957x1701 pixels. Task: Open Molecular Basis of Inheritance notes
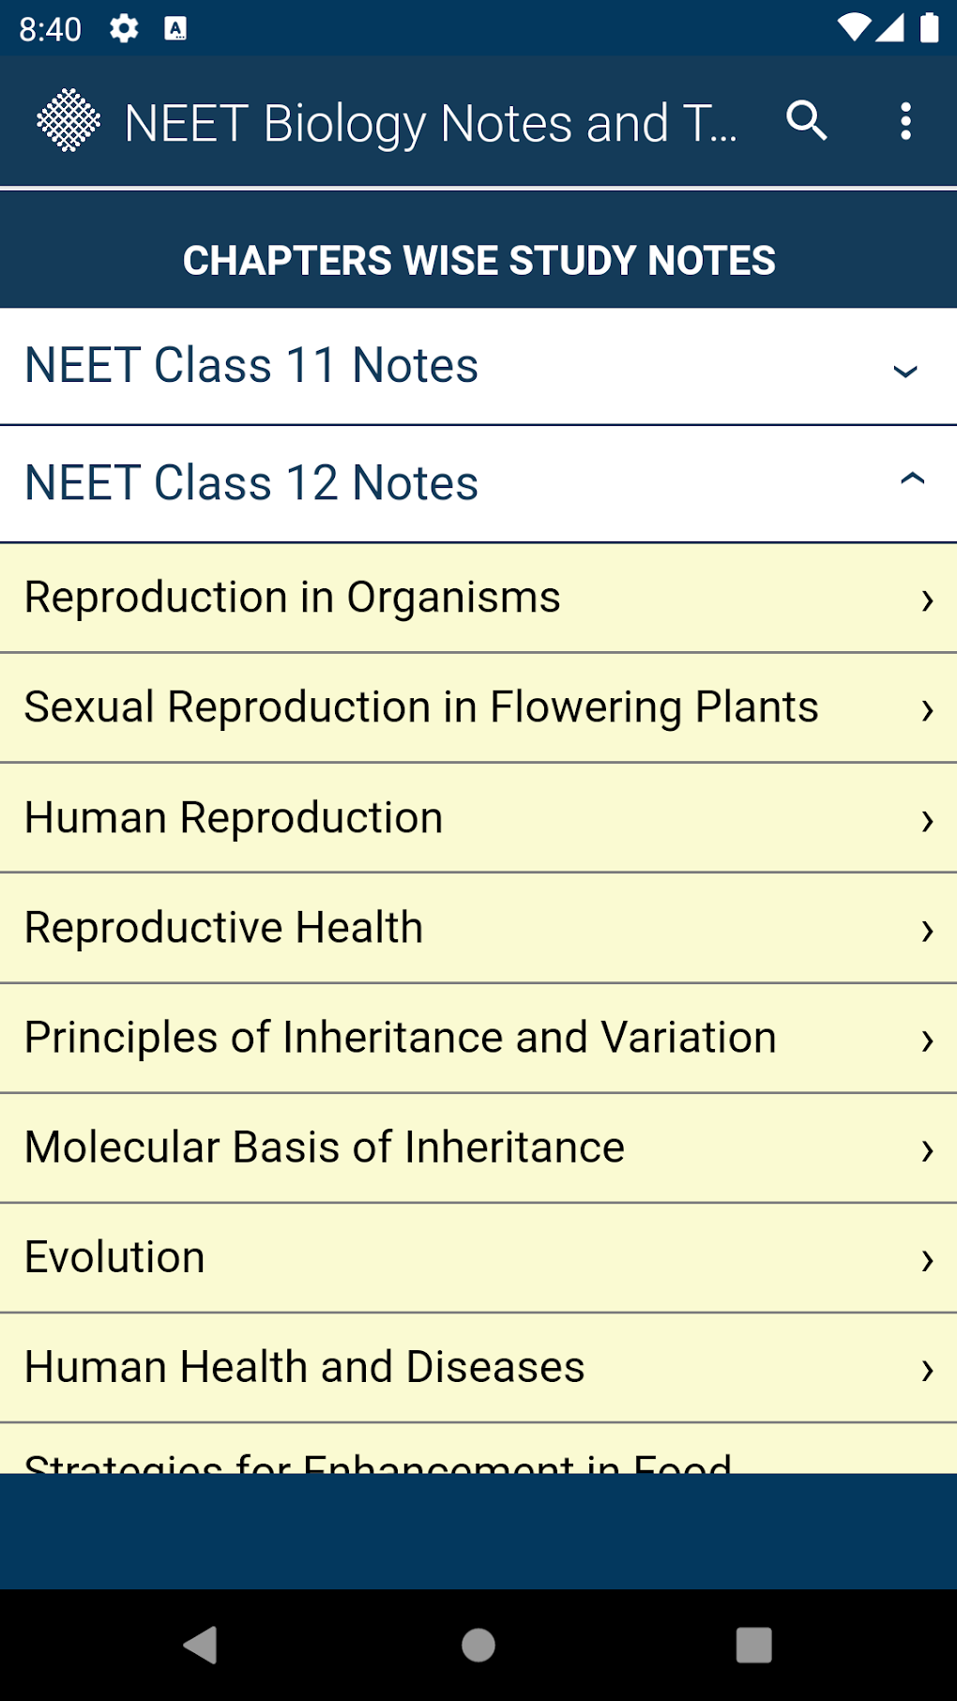click(325, 1147)
